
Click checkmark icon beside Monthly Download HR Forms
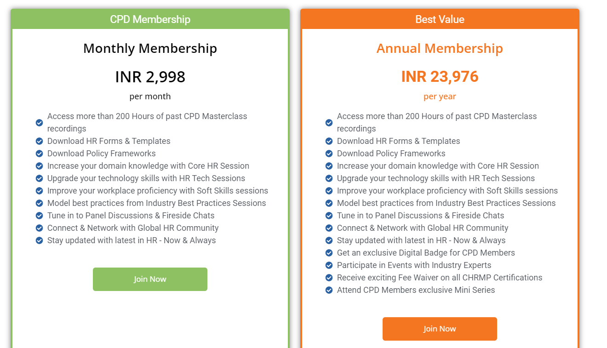[x=40, y=141]
